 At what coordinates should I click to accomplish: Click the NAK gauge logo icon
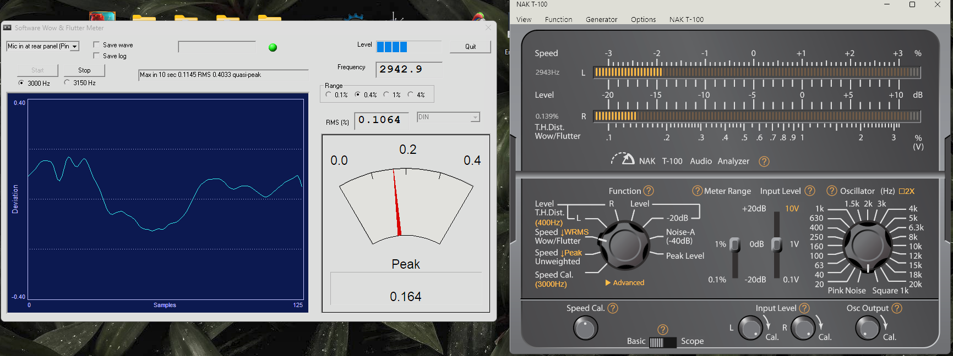[623, 159]
